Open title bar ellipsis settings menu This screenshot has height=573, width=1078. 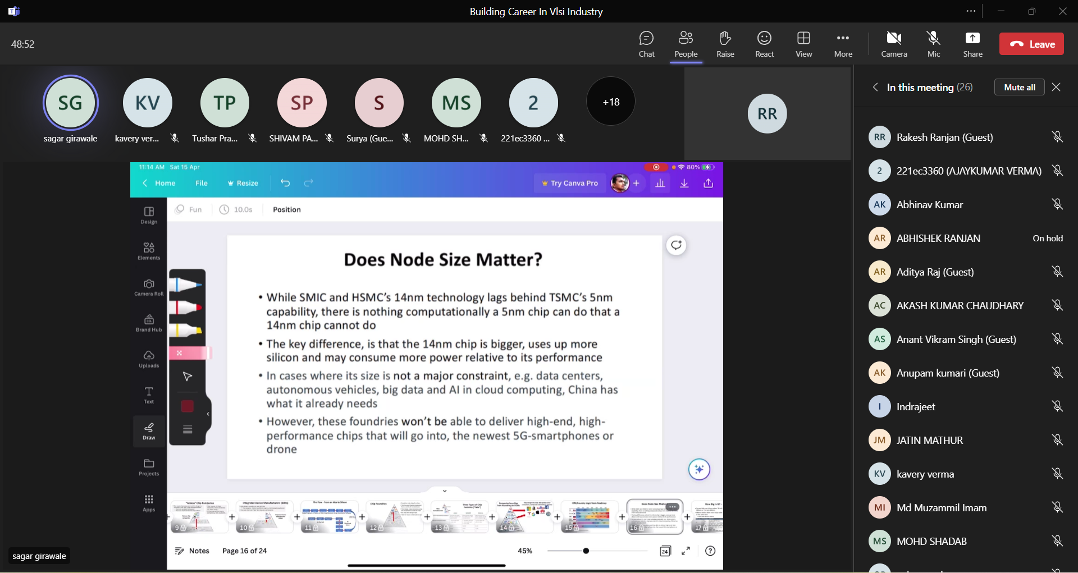point(971,11)
